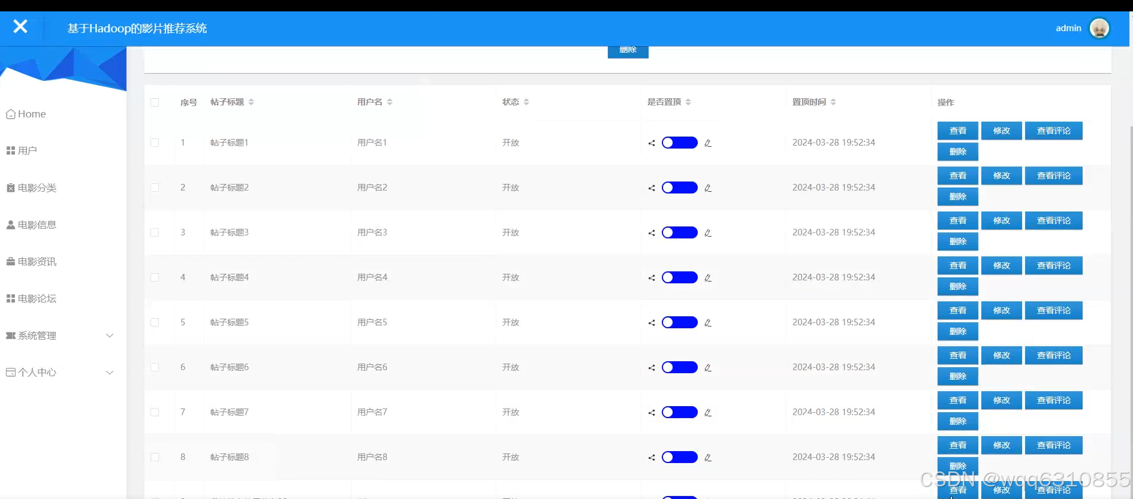Click 查看 button for 帖子标题1
Viewport: 1133px width, 499px height.
pyautogui.click(x=958, y=131)
